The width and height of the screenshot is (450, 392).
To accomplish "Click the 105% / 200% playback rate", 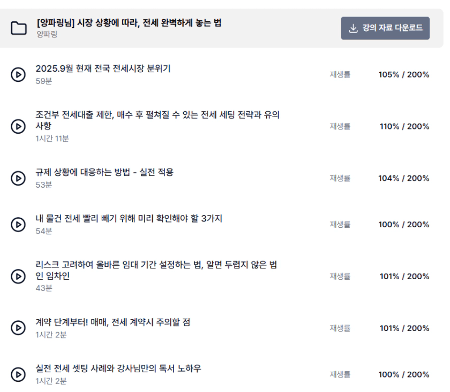I will [404, 74].
